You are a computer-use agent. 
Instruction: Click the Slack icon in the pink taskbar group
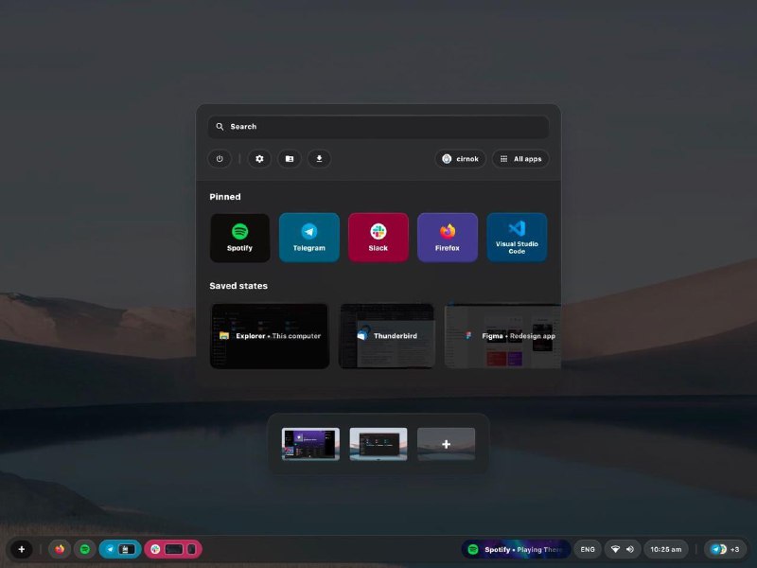tap(155, 549)
